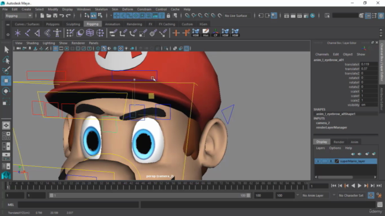Toggle snap to curves icon
The image size is (385, 216).
(x=194, y=16)
